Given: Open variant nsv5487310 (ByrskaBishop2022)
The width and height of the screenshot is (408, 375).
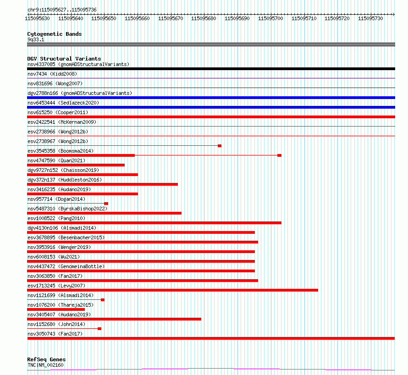Looking at the screenshot, I should [67, 209].
